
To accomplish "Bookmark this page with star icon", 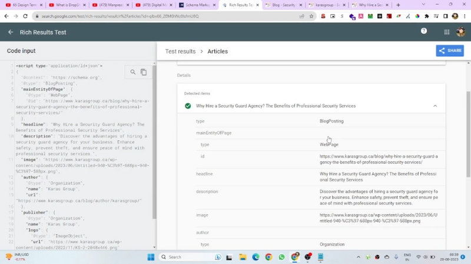I will 311,16.
